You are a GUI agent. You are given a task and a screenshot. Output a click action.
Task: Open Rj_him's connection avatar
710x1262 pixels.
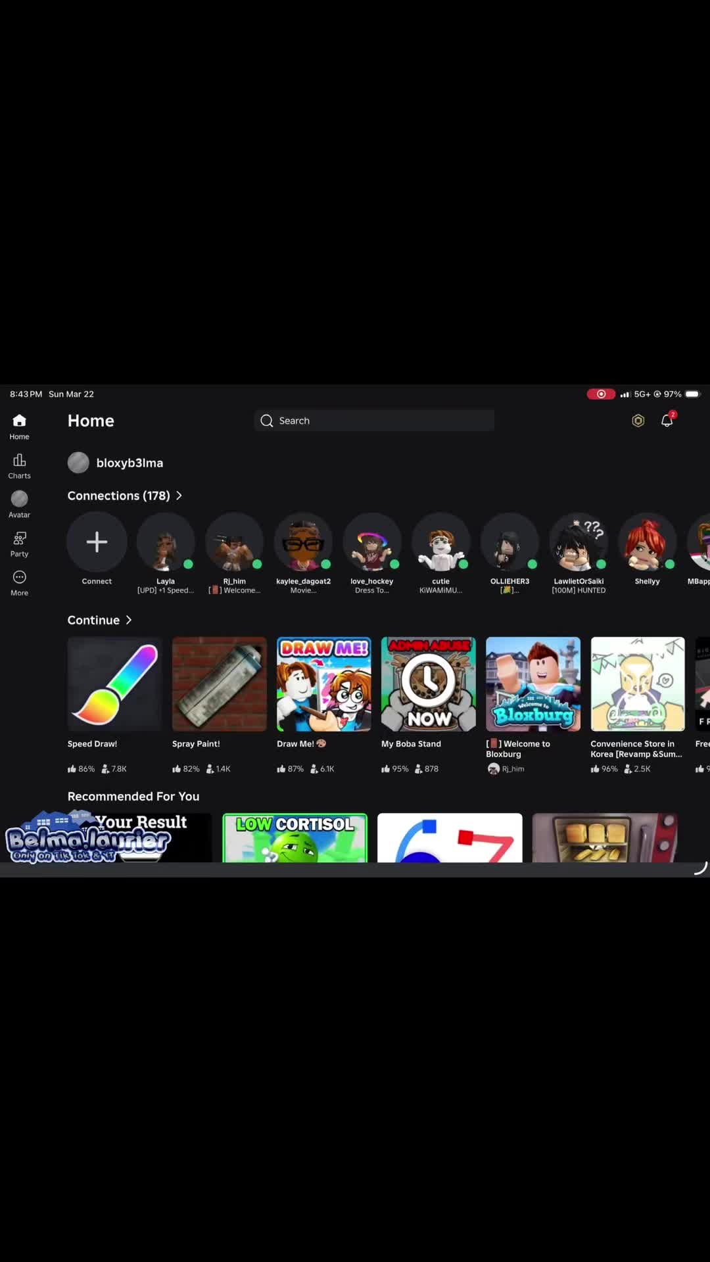[x=235, y=542]
